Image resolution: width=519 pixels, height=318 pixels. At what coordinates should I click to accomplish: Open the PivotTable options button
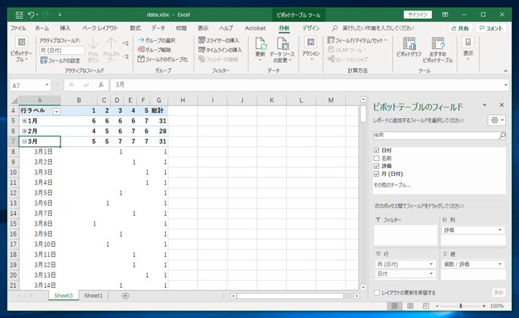click(x=22, y=50)
